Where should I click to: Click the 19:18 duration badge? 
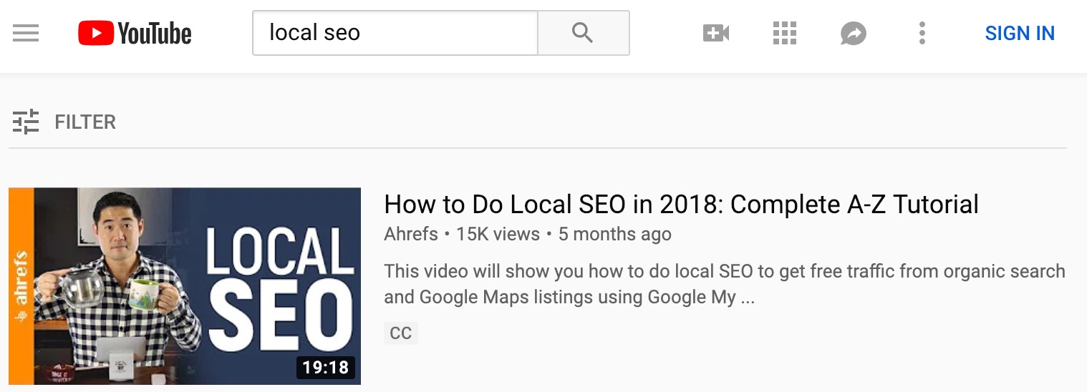325,368
